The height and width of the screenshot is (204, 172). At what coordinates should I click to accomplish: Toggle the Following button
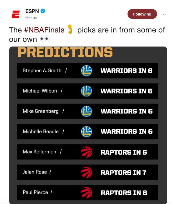(x=142, y=14)
